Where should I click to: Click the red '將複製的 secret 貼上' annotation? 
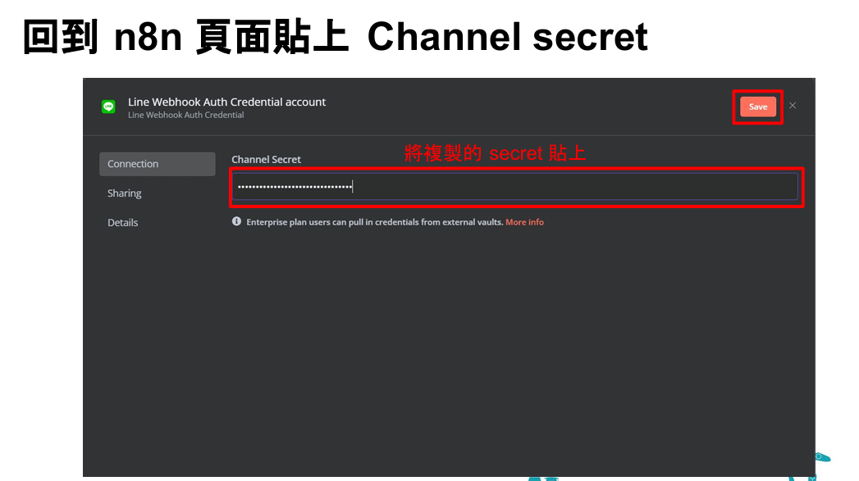tap(495, 152)
